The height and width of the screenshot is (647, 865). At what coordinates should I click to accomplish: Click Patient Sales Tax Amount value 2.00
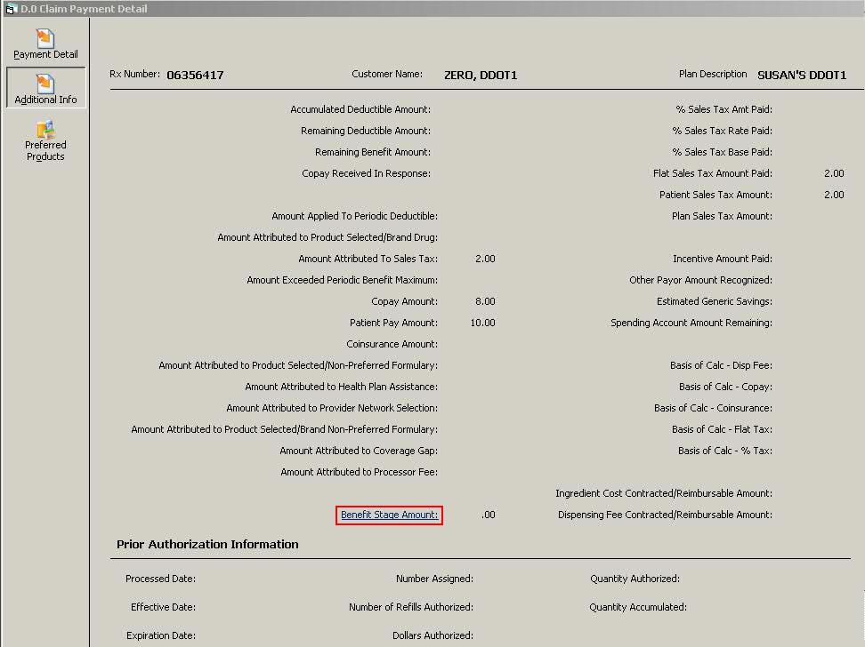point(834,196)
